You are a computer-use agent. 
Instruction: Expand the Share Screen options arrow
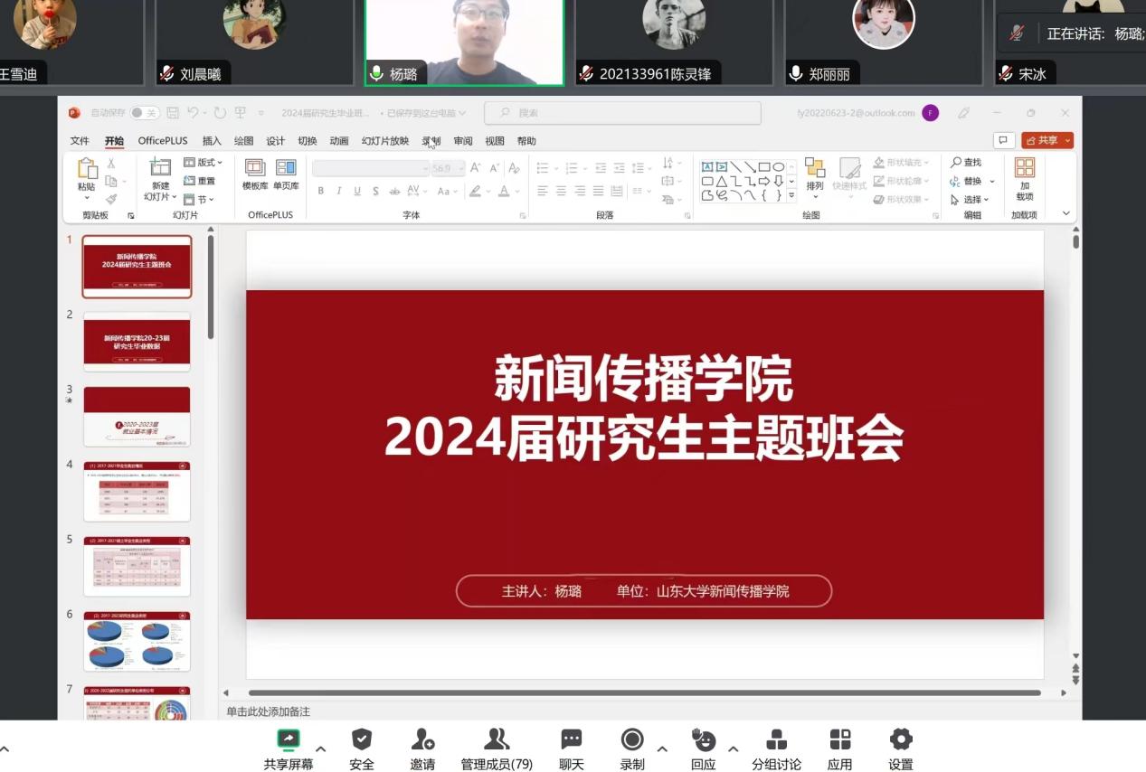[x=320, y=748]
